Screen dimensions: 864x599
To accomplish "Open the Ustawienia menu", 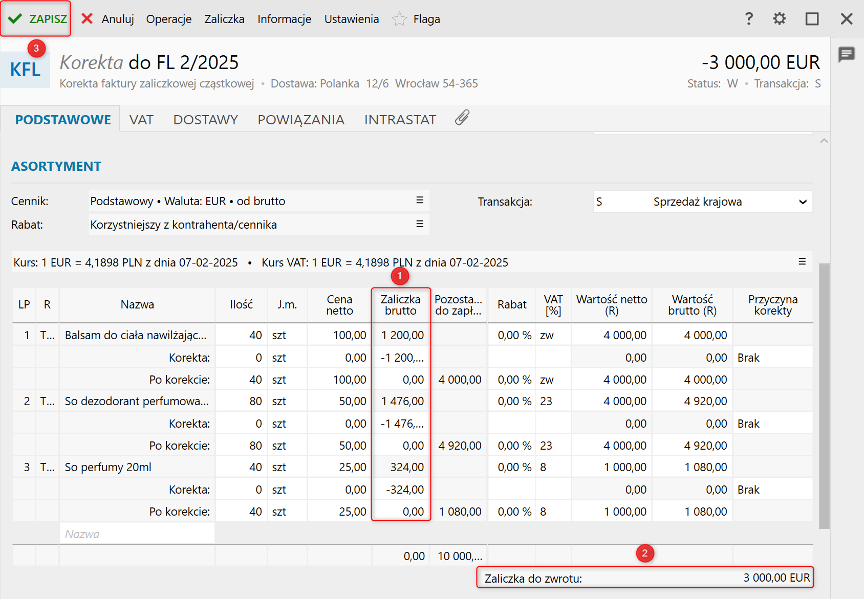I will 352,19.
